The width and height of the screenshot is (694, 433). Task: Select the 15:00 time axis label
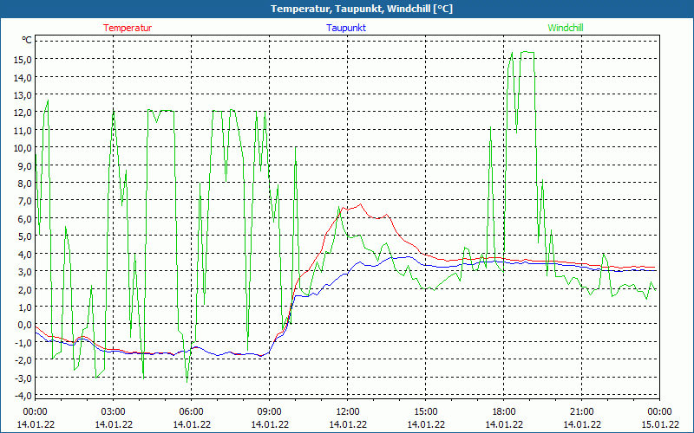point(425,411)
